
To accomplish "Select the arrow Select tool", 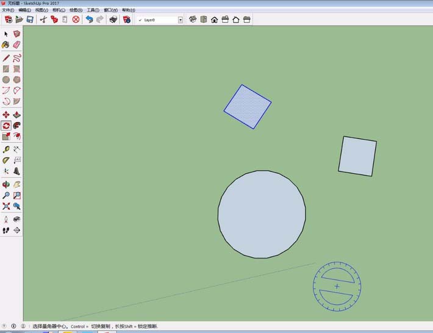I will (x=6, y=34).
